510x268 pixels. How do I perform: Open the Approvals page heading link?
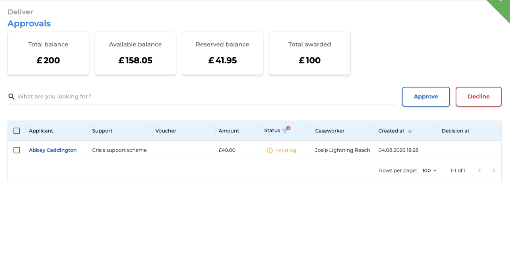click(x=29, y=23)
